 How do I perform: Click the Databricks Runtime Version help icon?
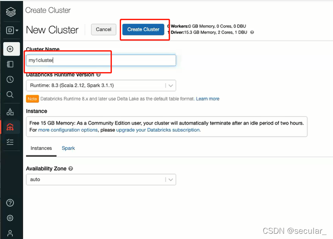(98, 75)
